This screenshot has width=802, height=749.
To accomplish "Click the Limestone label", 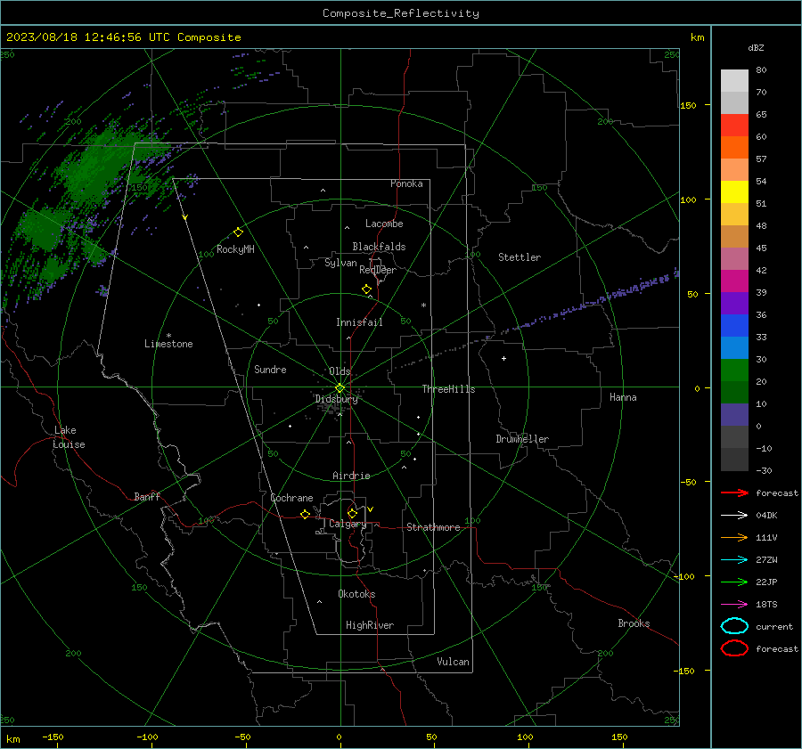I will (168, 344).
